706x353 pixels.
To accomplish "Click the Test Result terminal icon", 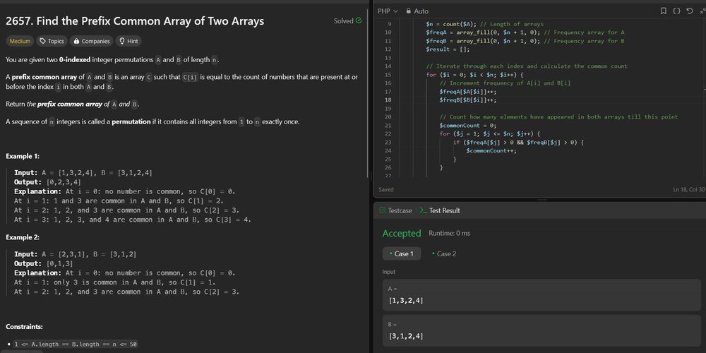I will tap(423, 210).
